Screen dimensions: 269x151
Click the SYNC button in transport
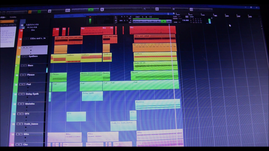pos(175,22)
